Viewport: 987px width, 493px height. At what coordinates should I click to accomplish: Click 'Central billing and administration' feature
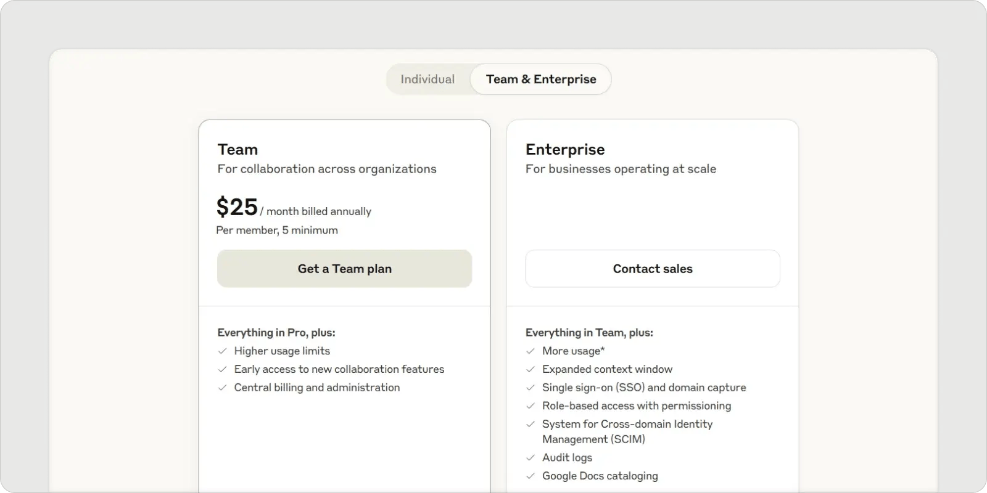click(x=317, y=388)
